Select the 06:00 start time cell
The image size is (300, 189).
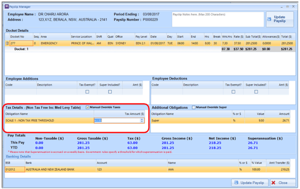tap(183, 43)
